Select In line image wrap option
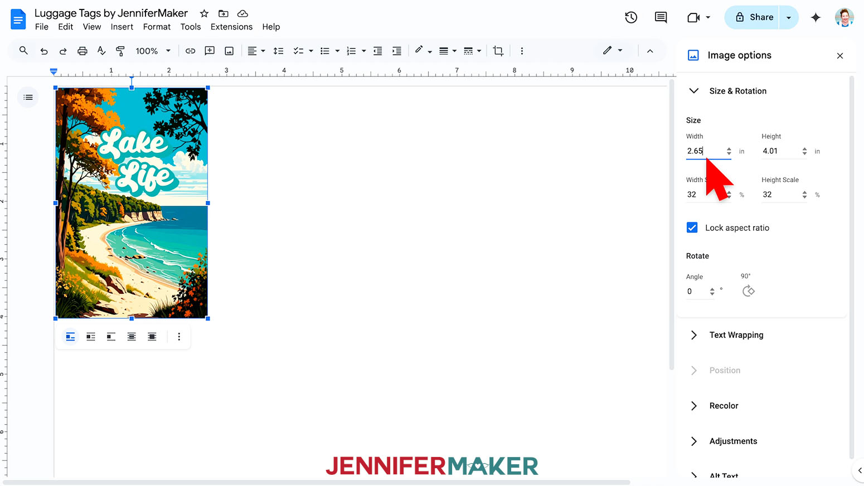 [70, 337]
